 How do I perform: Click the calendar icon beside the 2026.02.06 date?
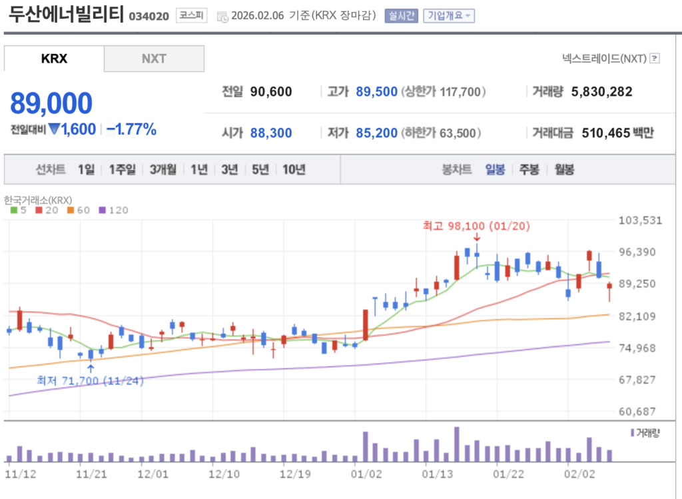[x=222, y=17]
